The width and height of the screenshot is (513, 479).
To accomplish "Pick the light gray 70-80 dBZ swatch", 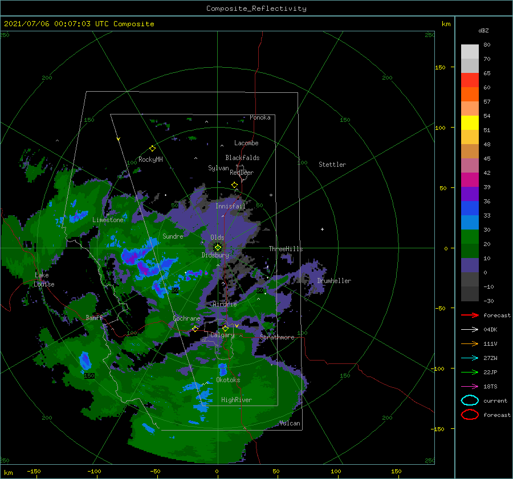I will point(470,52).
